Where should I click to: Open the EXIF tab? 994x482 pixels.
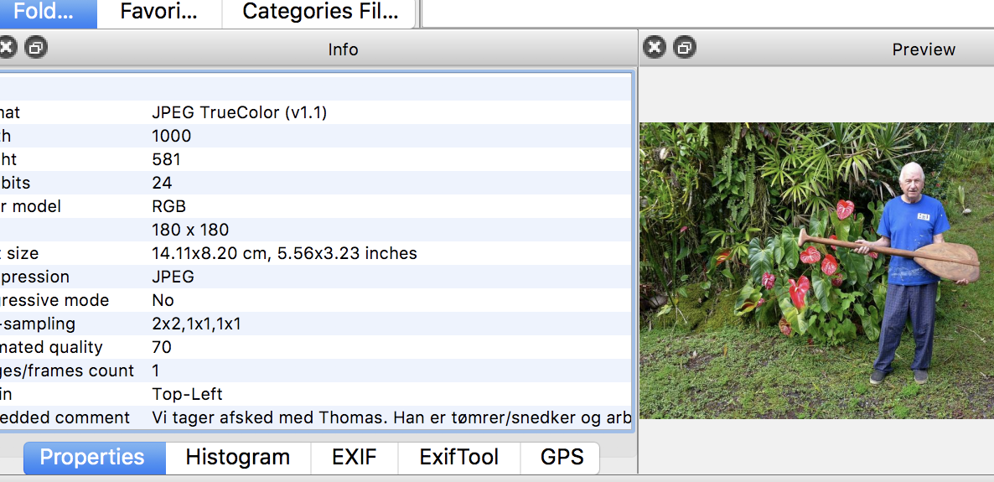(x=354, y=458)
